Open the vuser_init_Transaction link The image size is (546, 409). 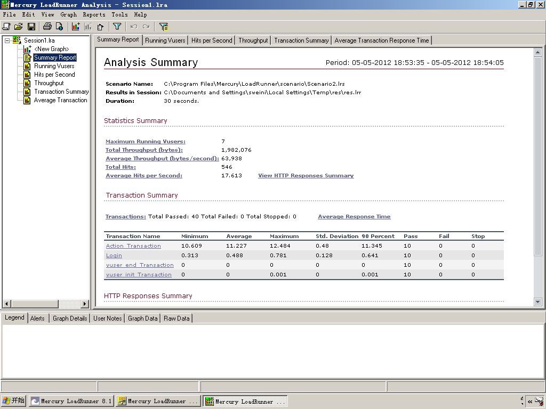139,274
